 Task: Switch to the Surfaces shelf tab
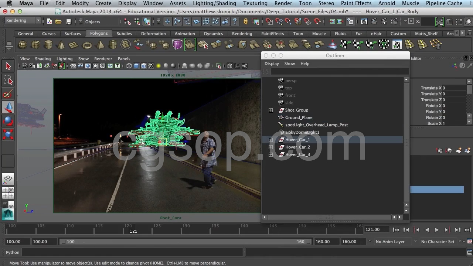click(72, 34)
